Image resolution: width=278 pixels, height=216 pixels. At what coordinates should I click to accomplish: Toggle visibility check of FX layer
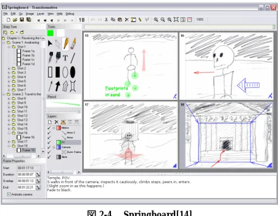point(49,143)
